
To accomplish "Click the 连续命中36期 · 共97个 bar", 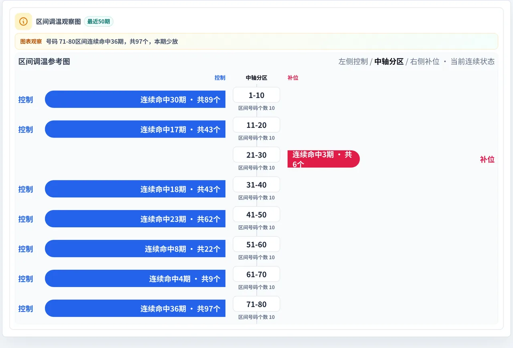I will [x=135, y=308].
